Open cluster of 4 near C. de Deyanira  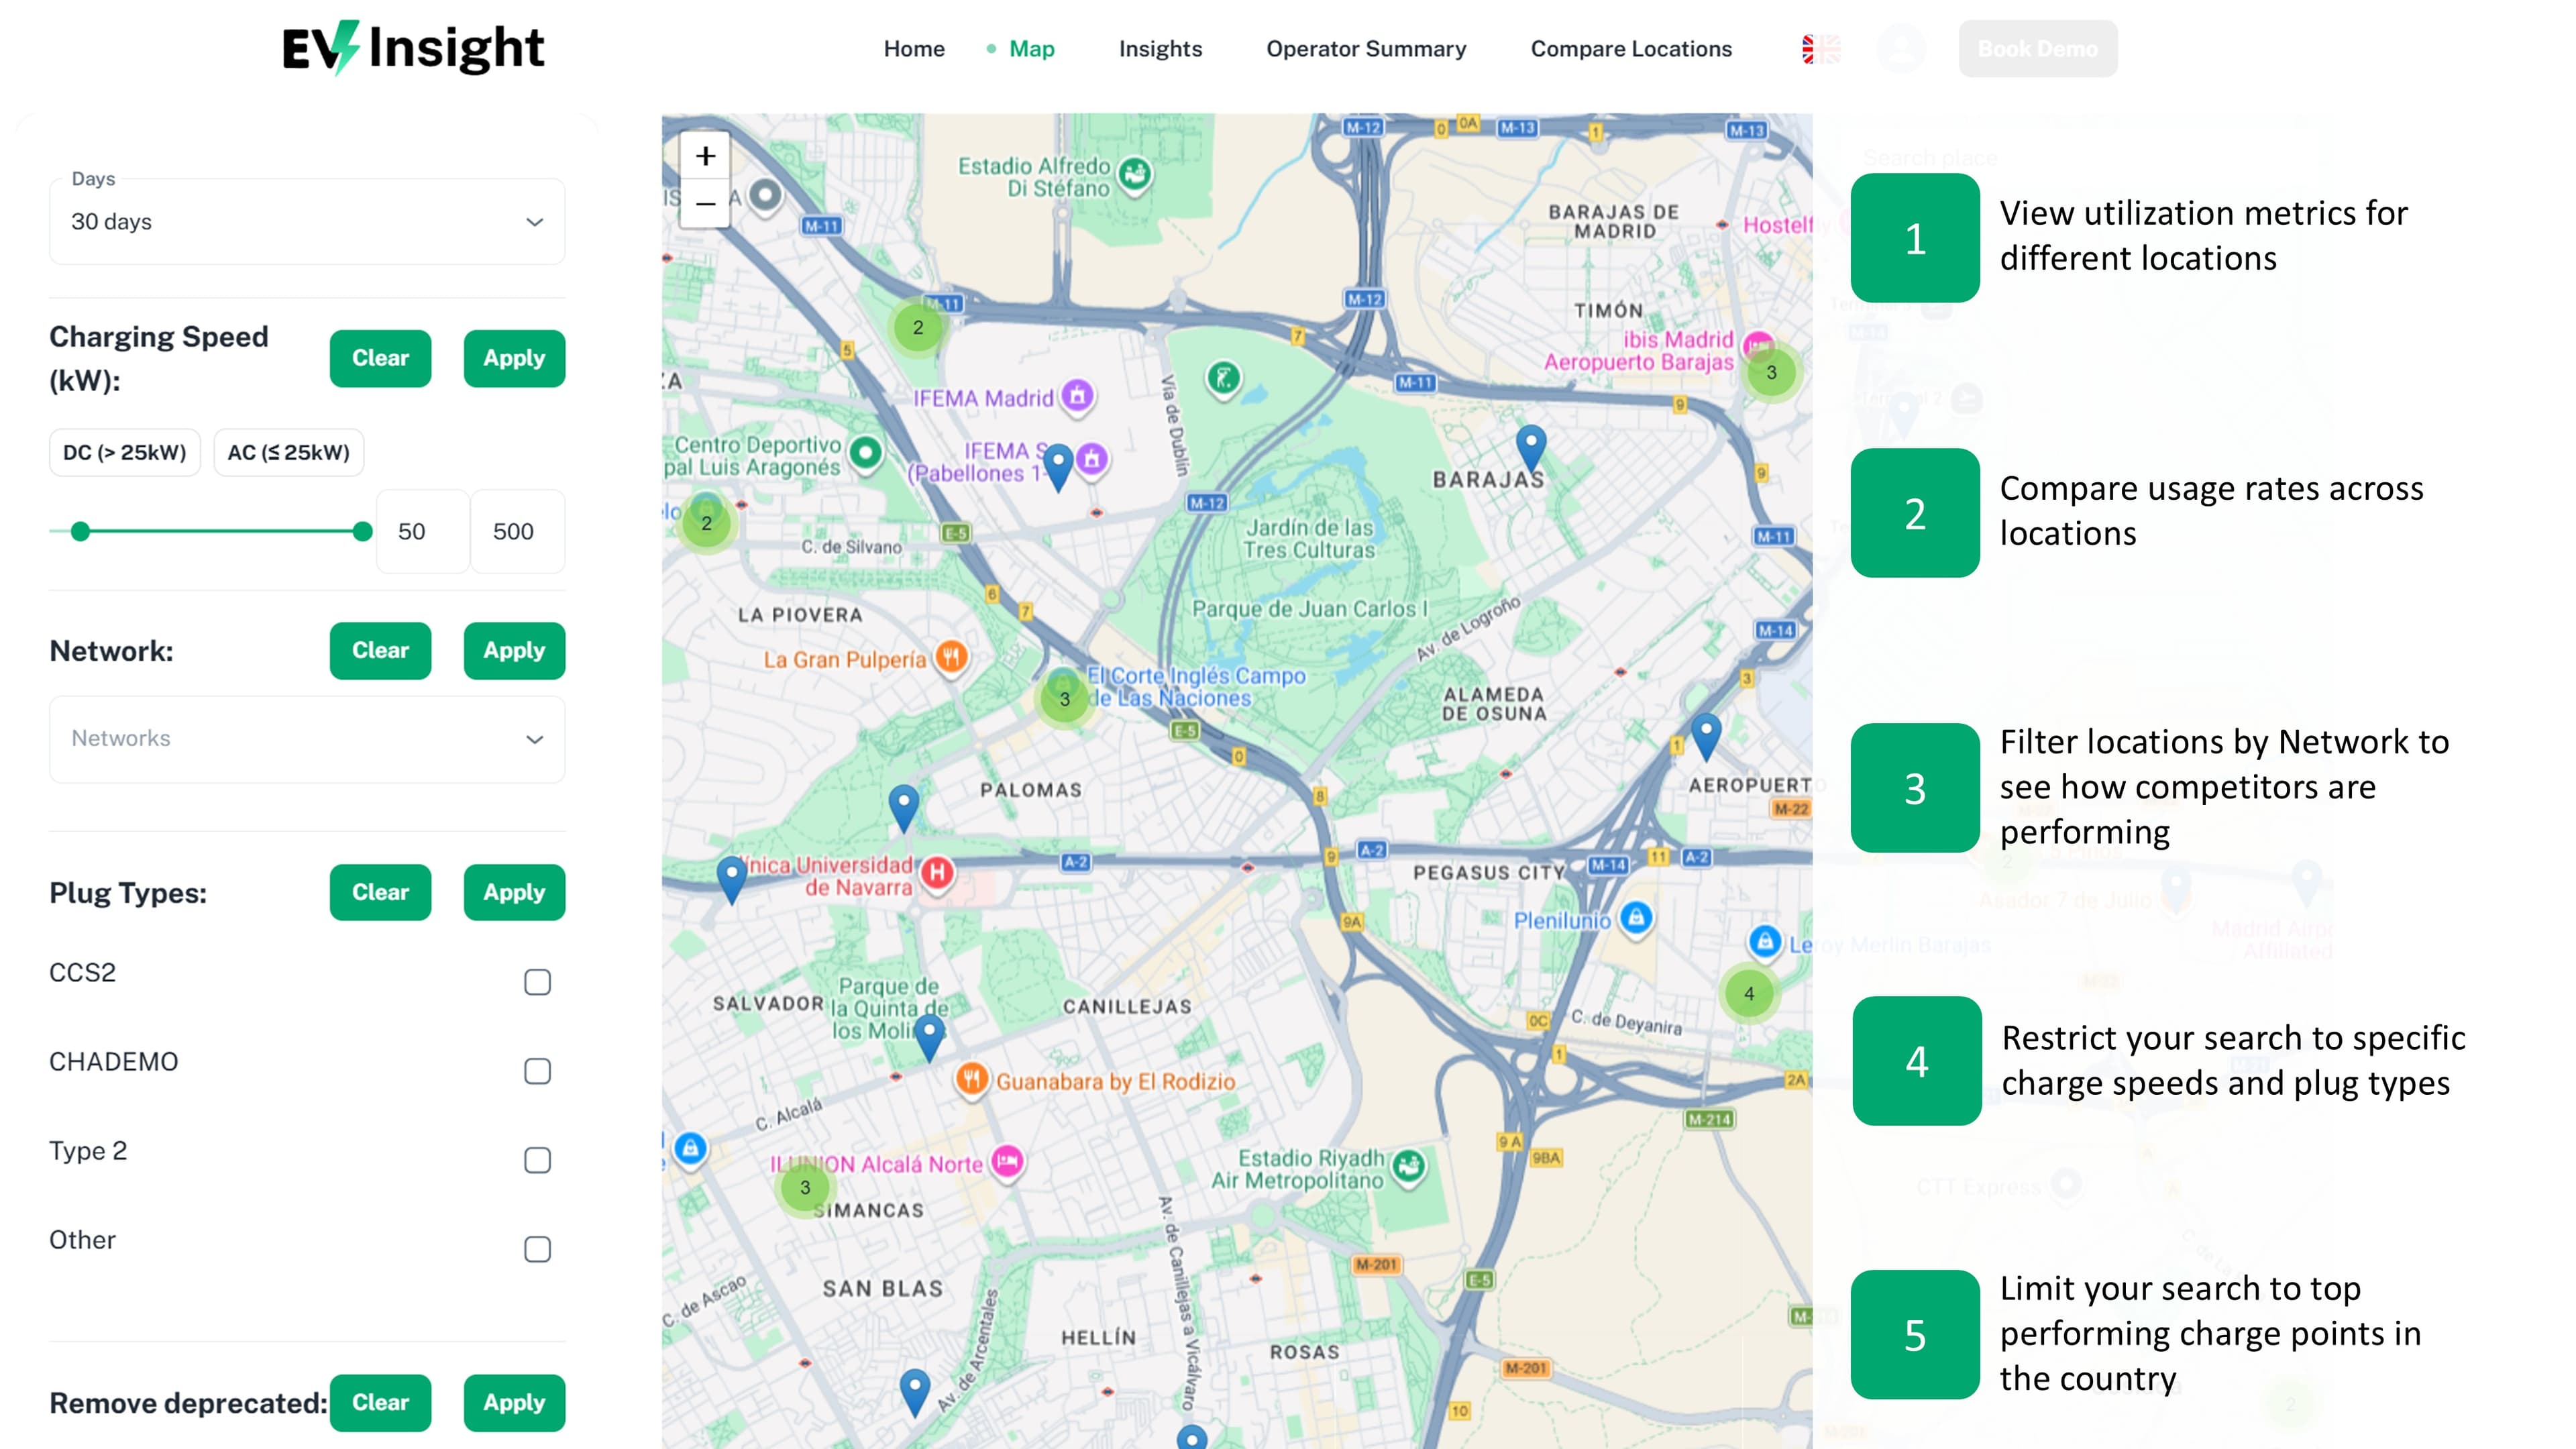tap(1749, 993)
